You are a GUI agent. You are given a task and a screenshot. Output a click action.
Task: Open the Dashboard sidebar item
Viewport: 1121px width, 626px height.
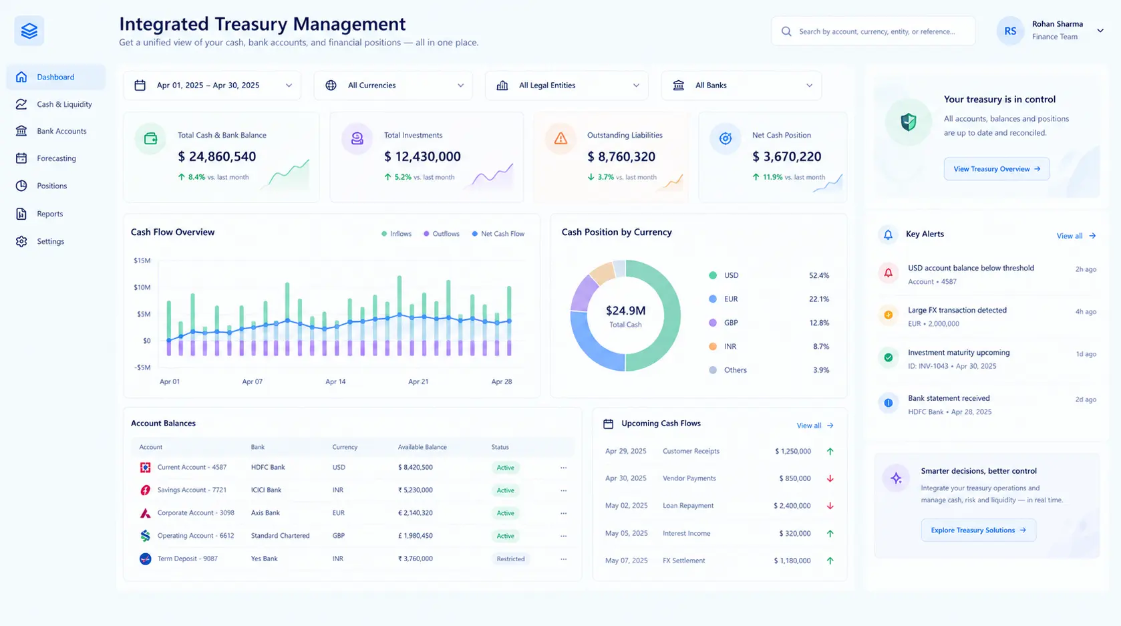tap(56, 77)
